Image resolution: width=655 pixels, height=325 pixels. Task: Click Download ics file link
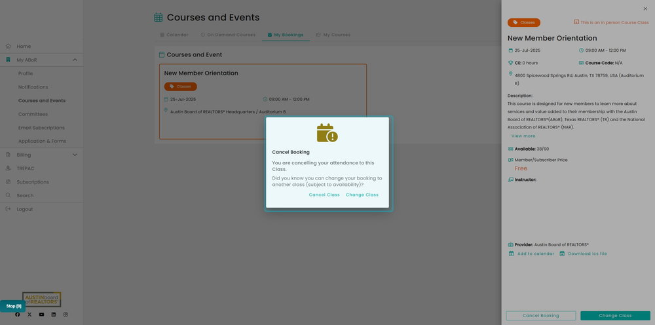pos(583,254)
